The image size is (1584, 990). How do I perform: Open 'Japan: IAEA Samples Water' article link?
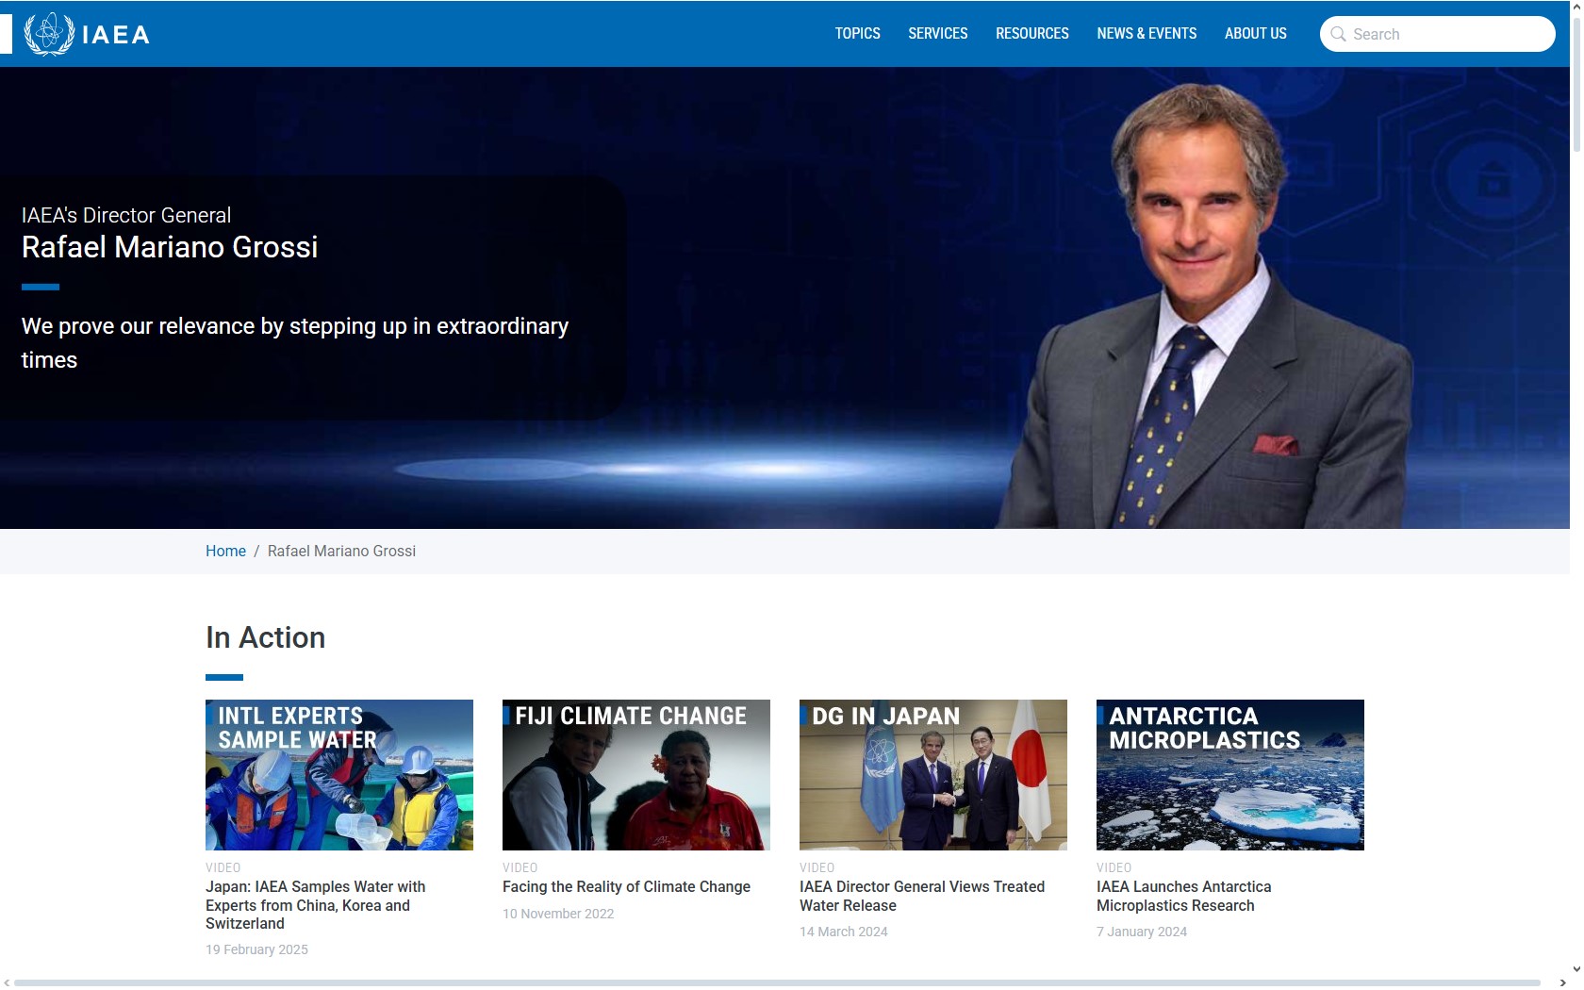tap(315, 905)
